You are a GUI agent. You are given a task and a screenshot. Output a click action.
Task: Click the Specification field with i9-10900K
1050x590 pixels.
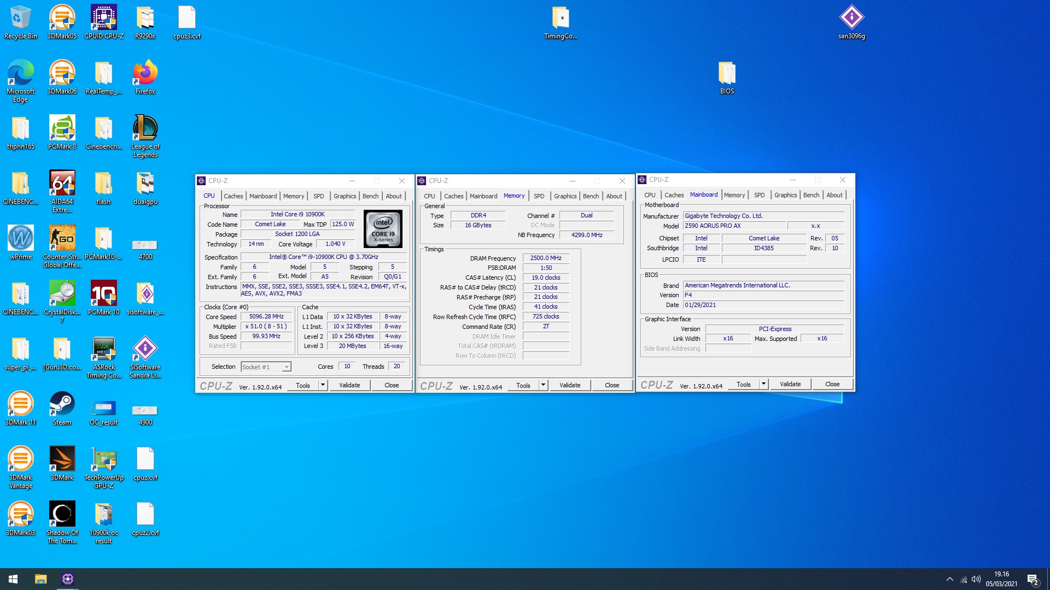(x=324, y=257)
